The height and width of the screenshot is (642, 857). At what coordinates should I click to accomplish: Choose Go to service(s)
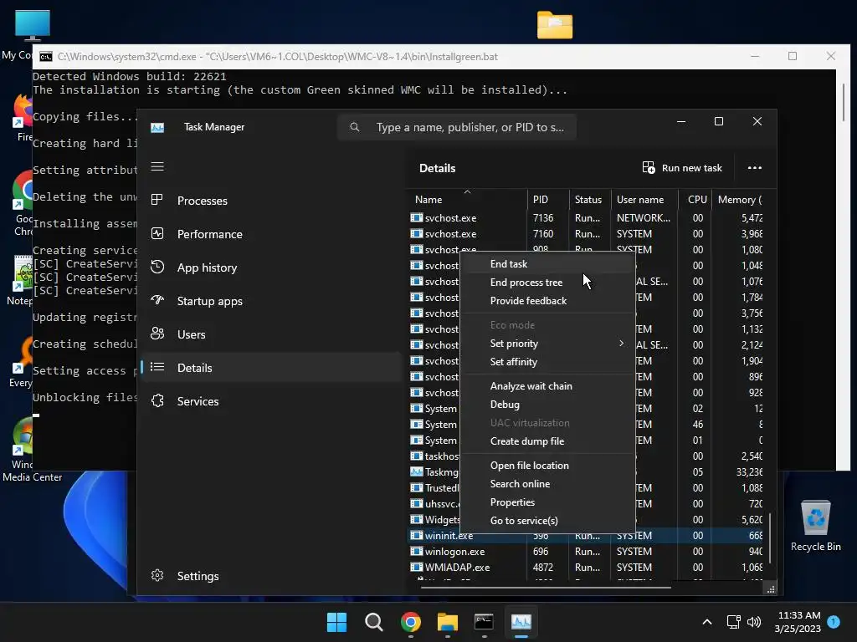coord(547,521)
